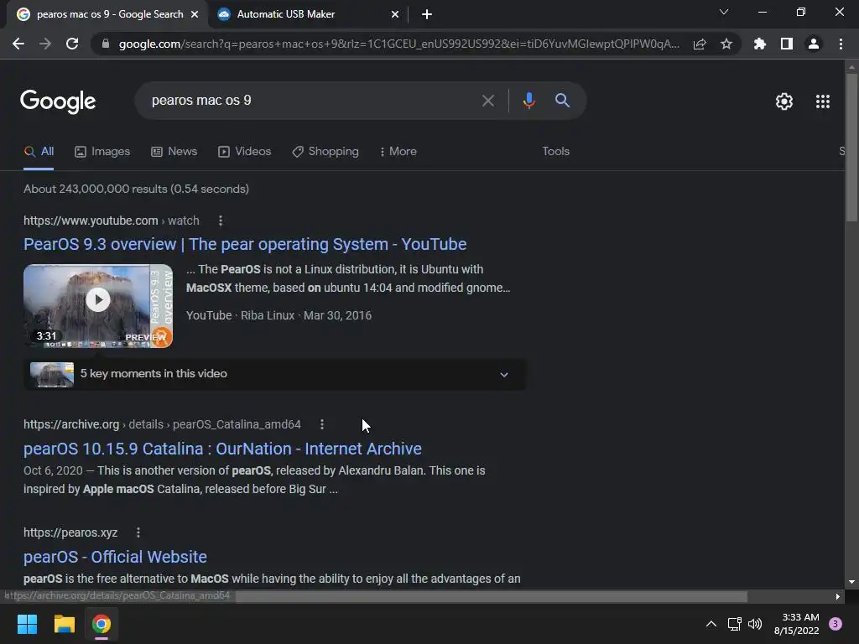Image resolution: width=859 pixels, height=644 pixels.
Task: Open options for the archive.org result
Action: pyautogui.click(x=322, y=424)
